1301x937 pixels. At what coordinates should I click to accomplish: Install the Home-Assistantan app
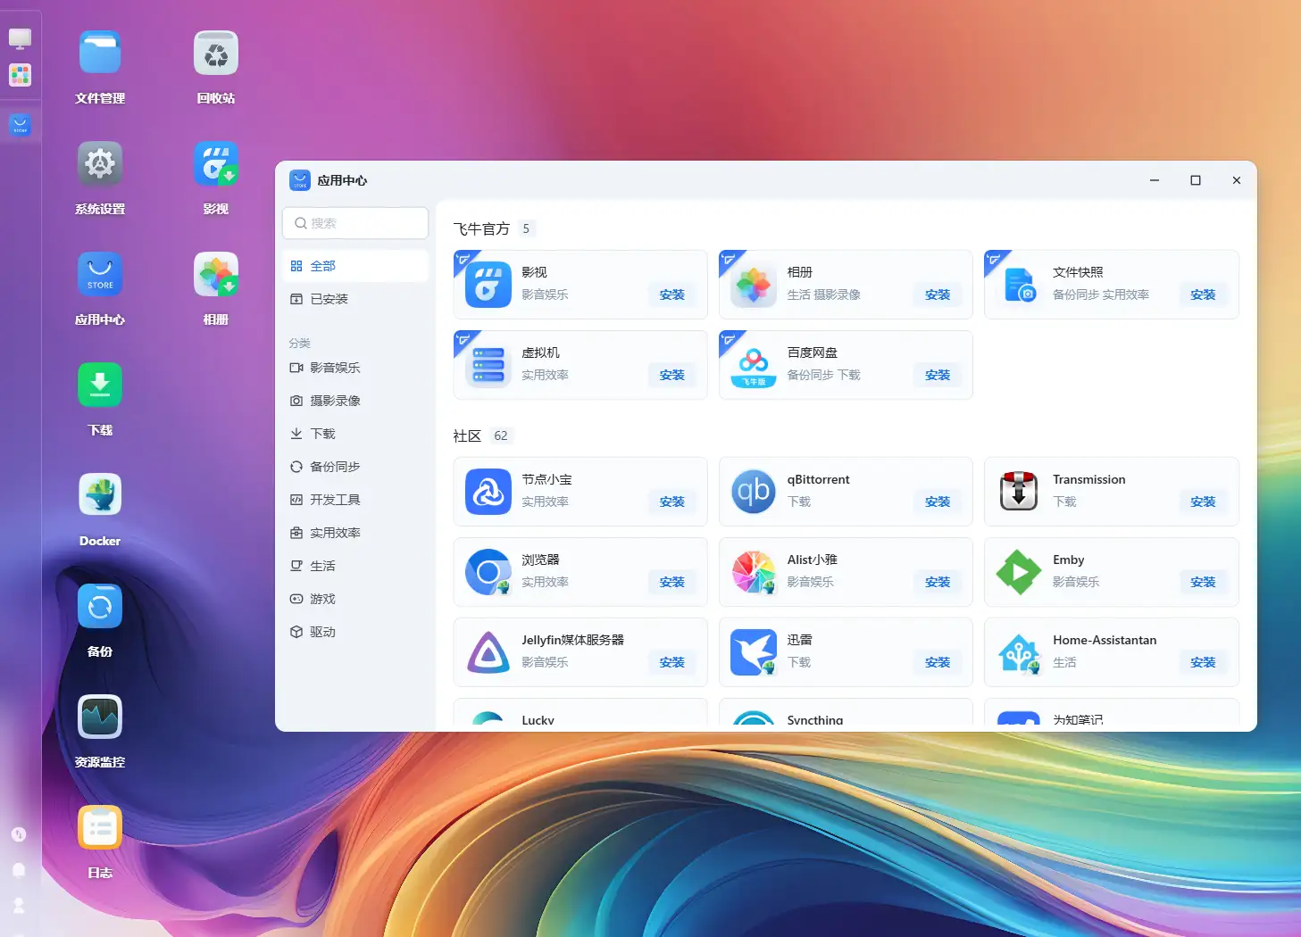[1202, 663]
